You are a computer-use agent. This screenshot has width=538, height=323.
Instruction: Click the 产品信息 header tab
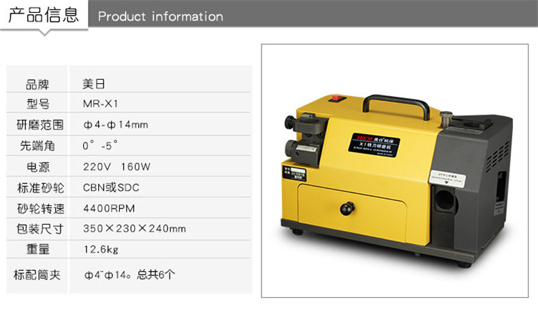[x=44, y=15]
